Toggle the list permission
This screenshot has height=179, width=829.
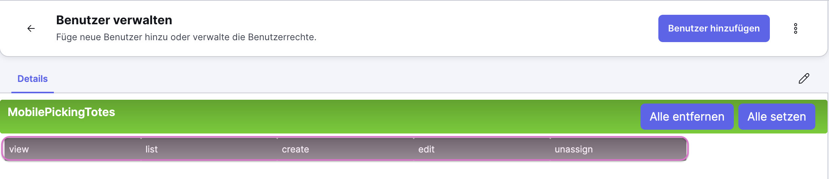[x=209, y=149]
